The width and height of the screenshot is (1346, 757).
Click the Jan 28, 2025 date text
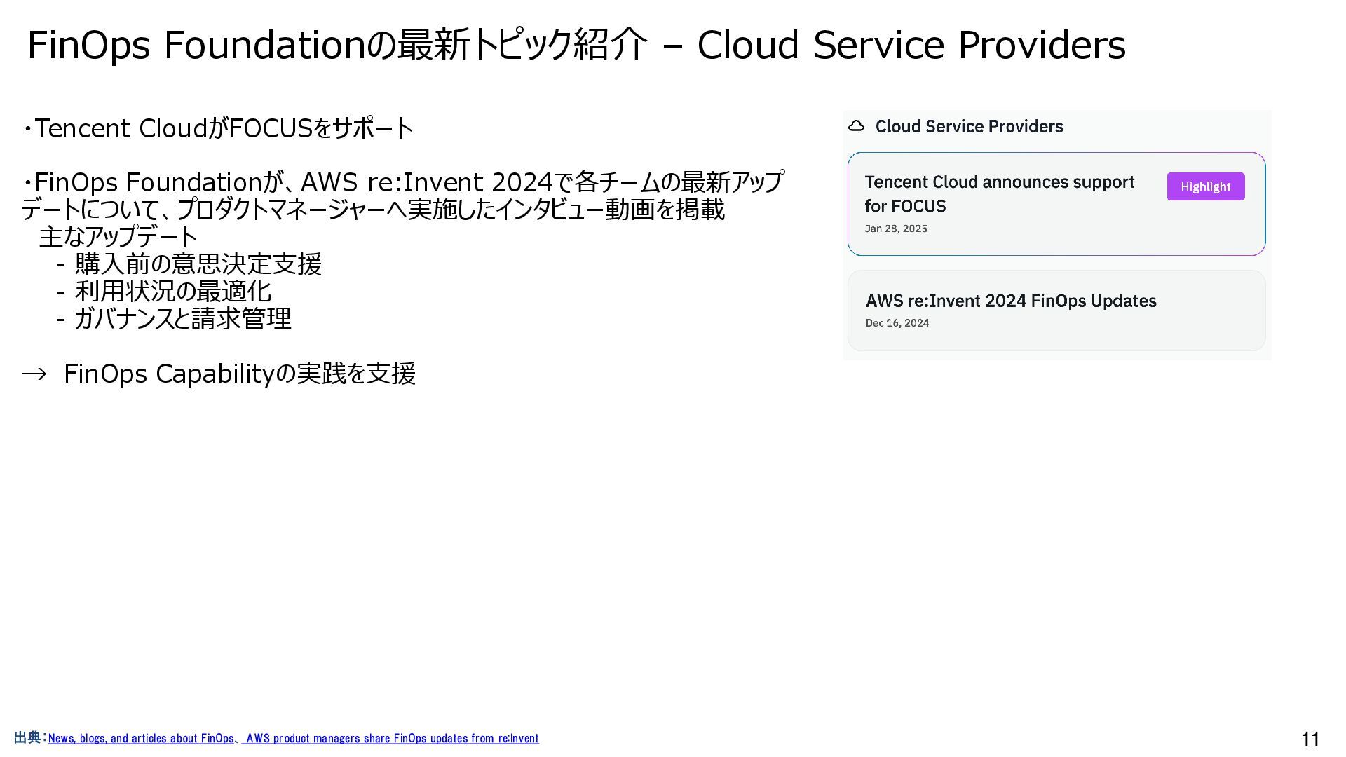(x=896, y=229)
